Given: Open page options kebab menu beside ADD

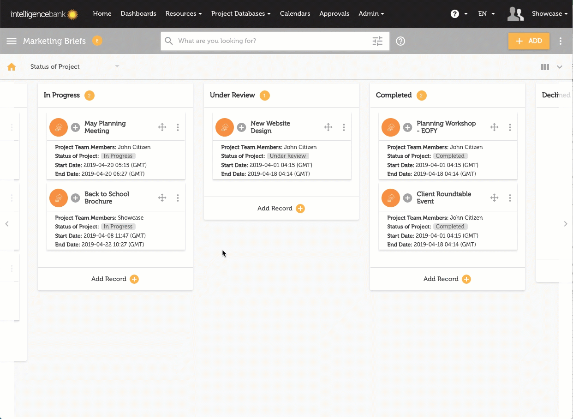Looking at the screenshot, I should 561,41.
